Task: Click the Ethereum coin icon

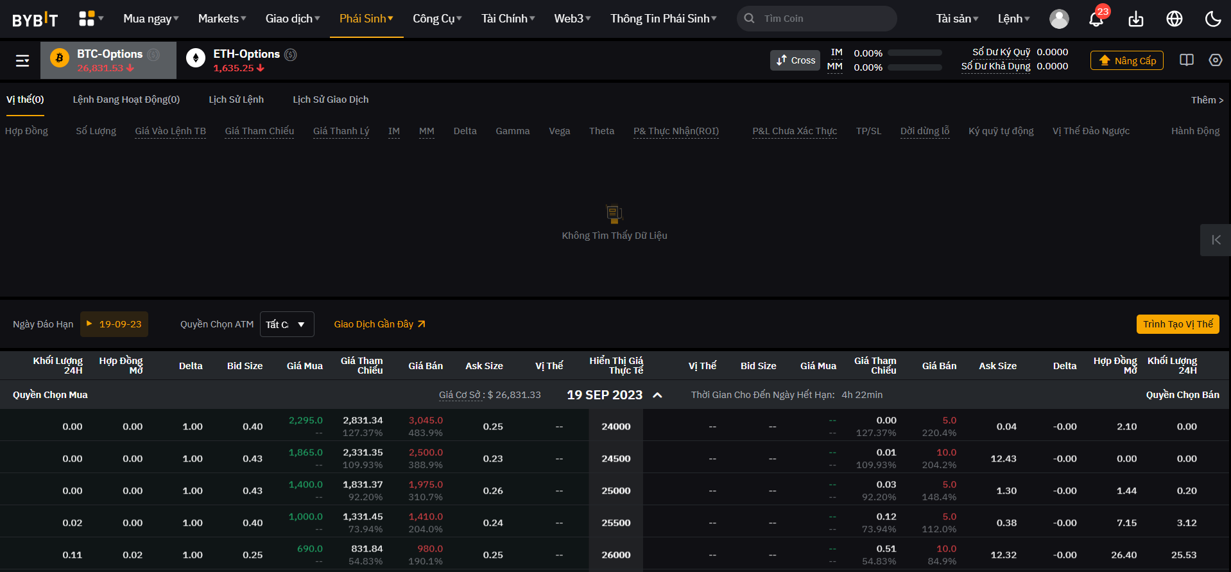Action: pyautogui.click(x=196, y=58)
